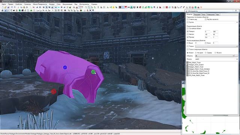Screen dimensions: 240x135
Task: Click the Delete X icon in toolbar
Action: point(27,7)
